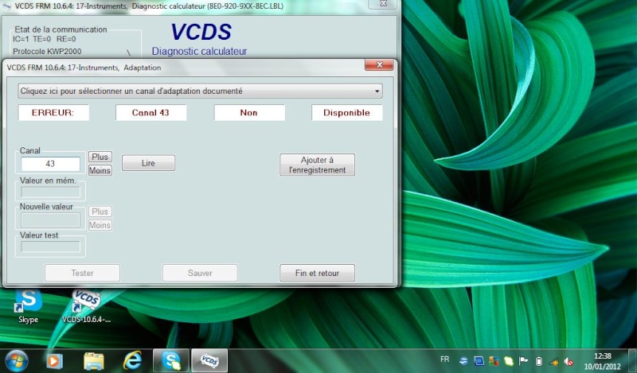
Task: Click the Fin et retour button
Action: [x=317, y=273]
